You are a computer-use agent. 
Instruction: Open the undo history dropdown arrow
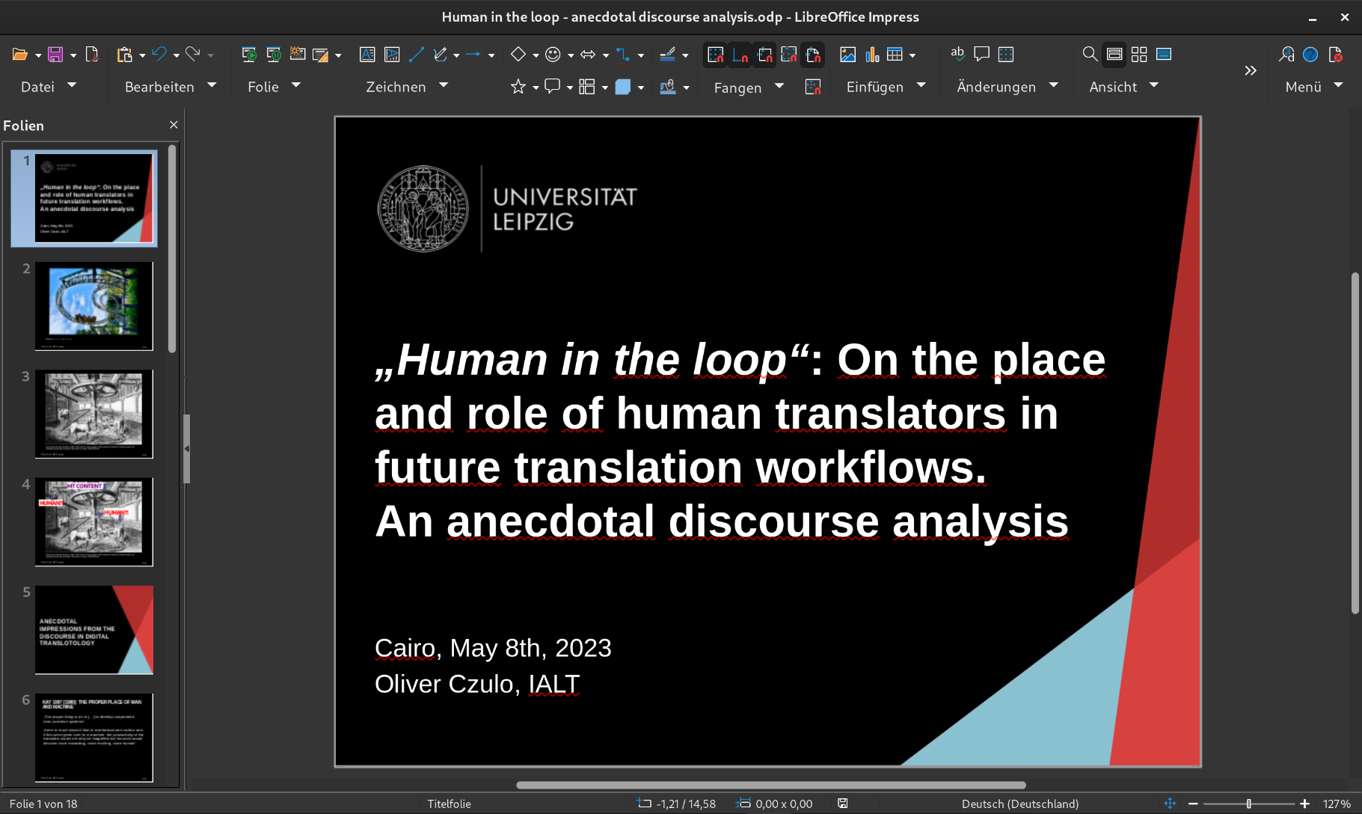click(177, 55)
